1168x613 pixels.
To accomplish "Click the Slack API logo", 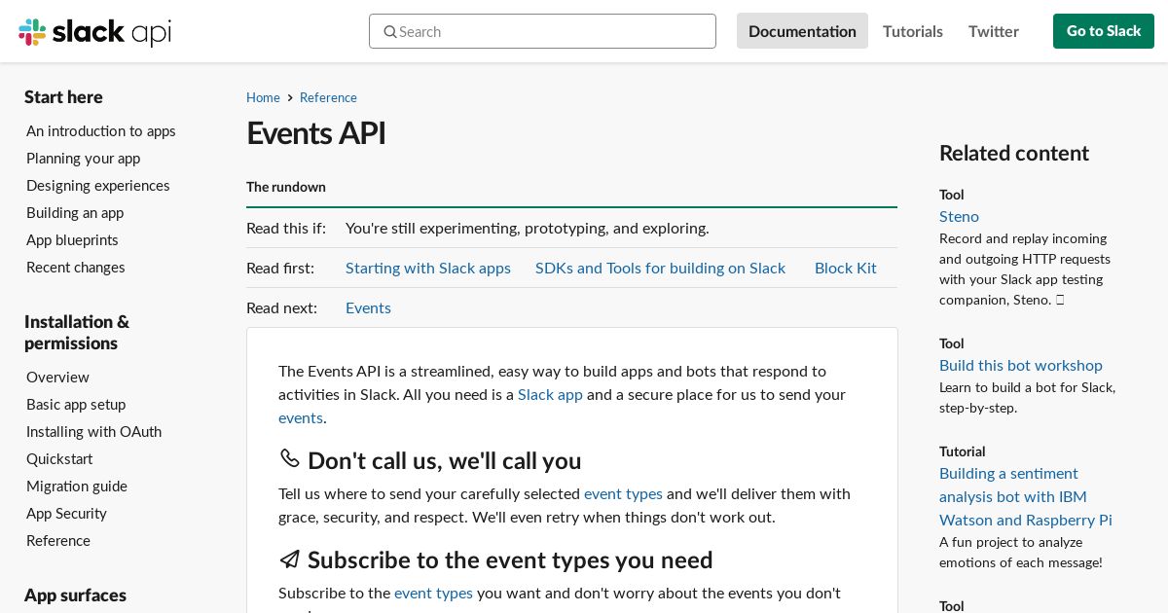I will (94, 32).
